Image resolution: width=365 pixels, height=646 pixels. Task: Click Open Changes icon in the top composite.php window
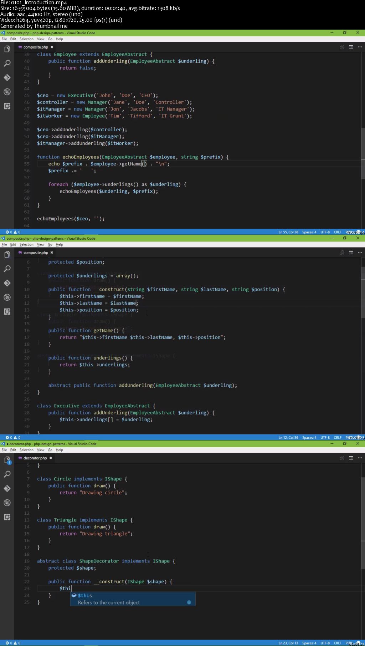click(342, 47)
